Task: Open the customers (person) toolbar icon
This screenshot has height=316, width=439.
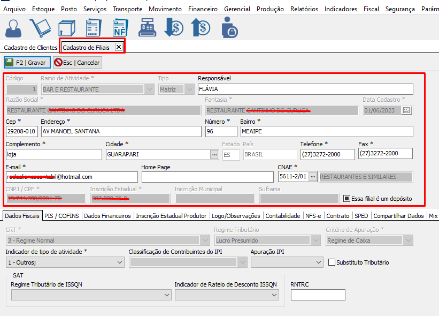Action: click(x=14, y=27)
